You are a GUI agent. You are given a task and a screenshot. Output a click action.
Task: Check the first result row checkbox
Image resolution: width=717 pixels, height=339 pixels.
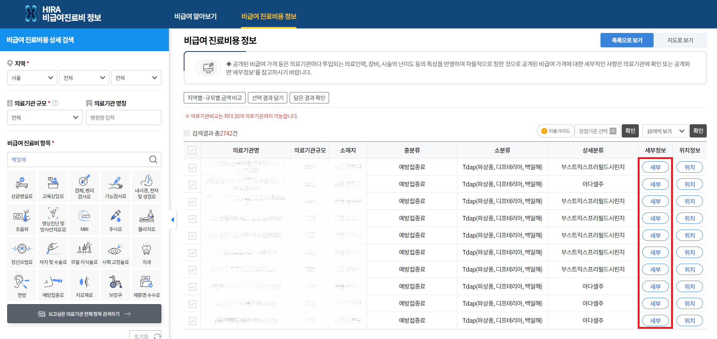[192, 167]
